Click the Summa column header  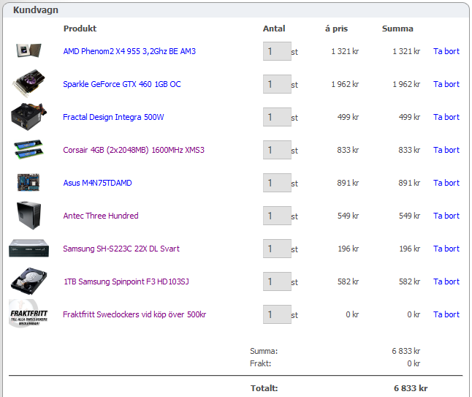pos(397,29)
